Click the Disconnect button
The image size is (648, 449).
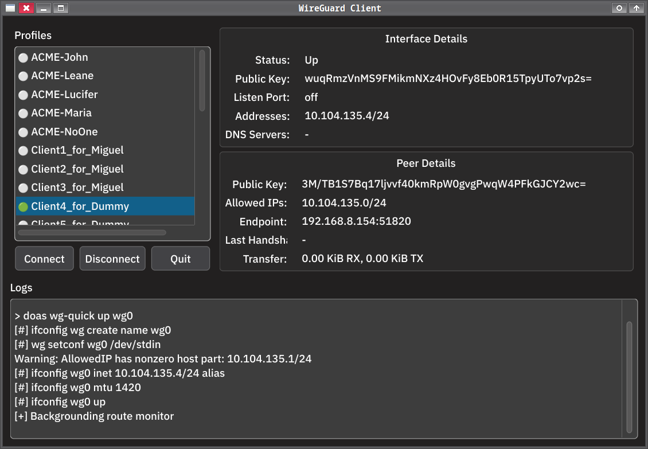click(112, 259)
